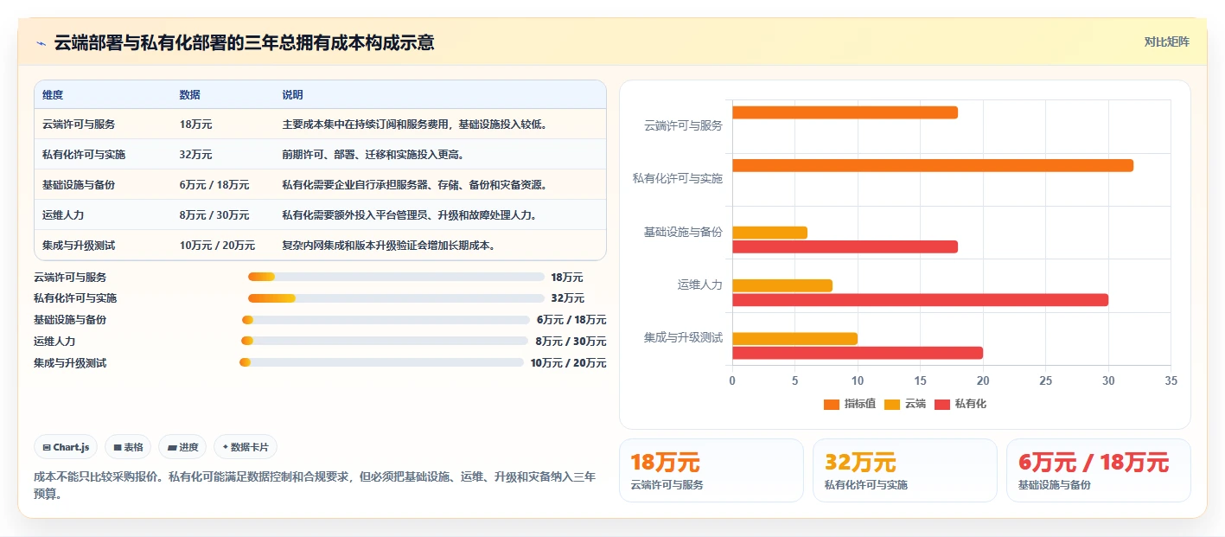Click chart axis label 运维人力

pos(699,284)
